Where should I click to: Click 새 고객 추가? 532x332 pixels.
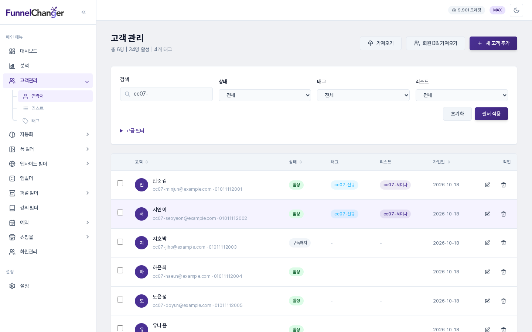(493, 43)
